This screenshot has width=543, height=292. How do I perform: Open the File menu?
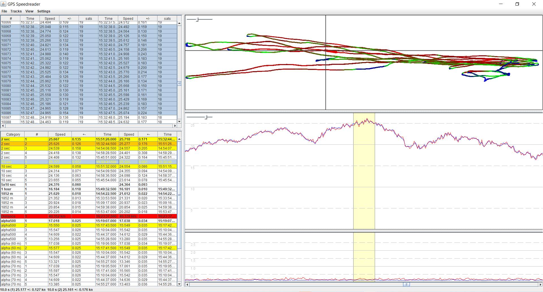(x=4, y=11)
